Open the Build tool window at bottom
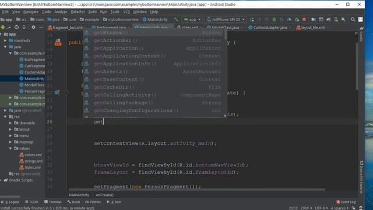The image size is (373, 210). click(x=73, y=202)
